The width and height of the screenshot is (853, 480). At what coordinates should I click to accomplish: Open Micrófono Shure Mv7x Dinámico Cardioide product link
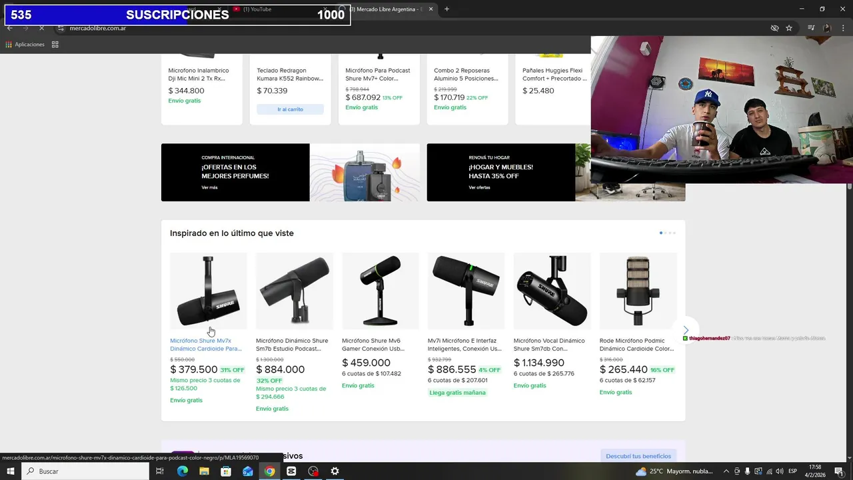[206, 345]
